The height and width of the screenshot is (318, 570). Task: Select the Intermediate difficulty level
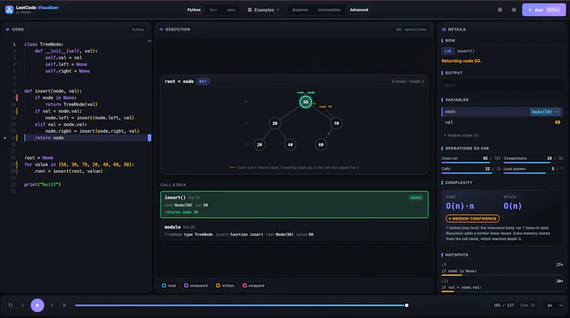click(329, 10)
